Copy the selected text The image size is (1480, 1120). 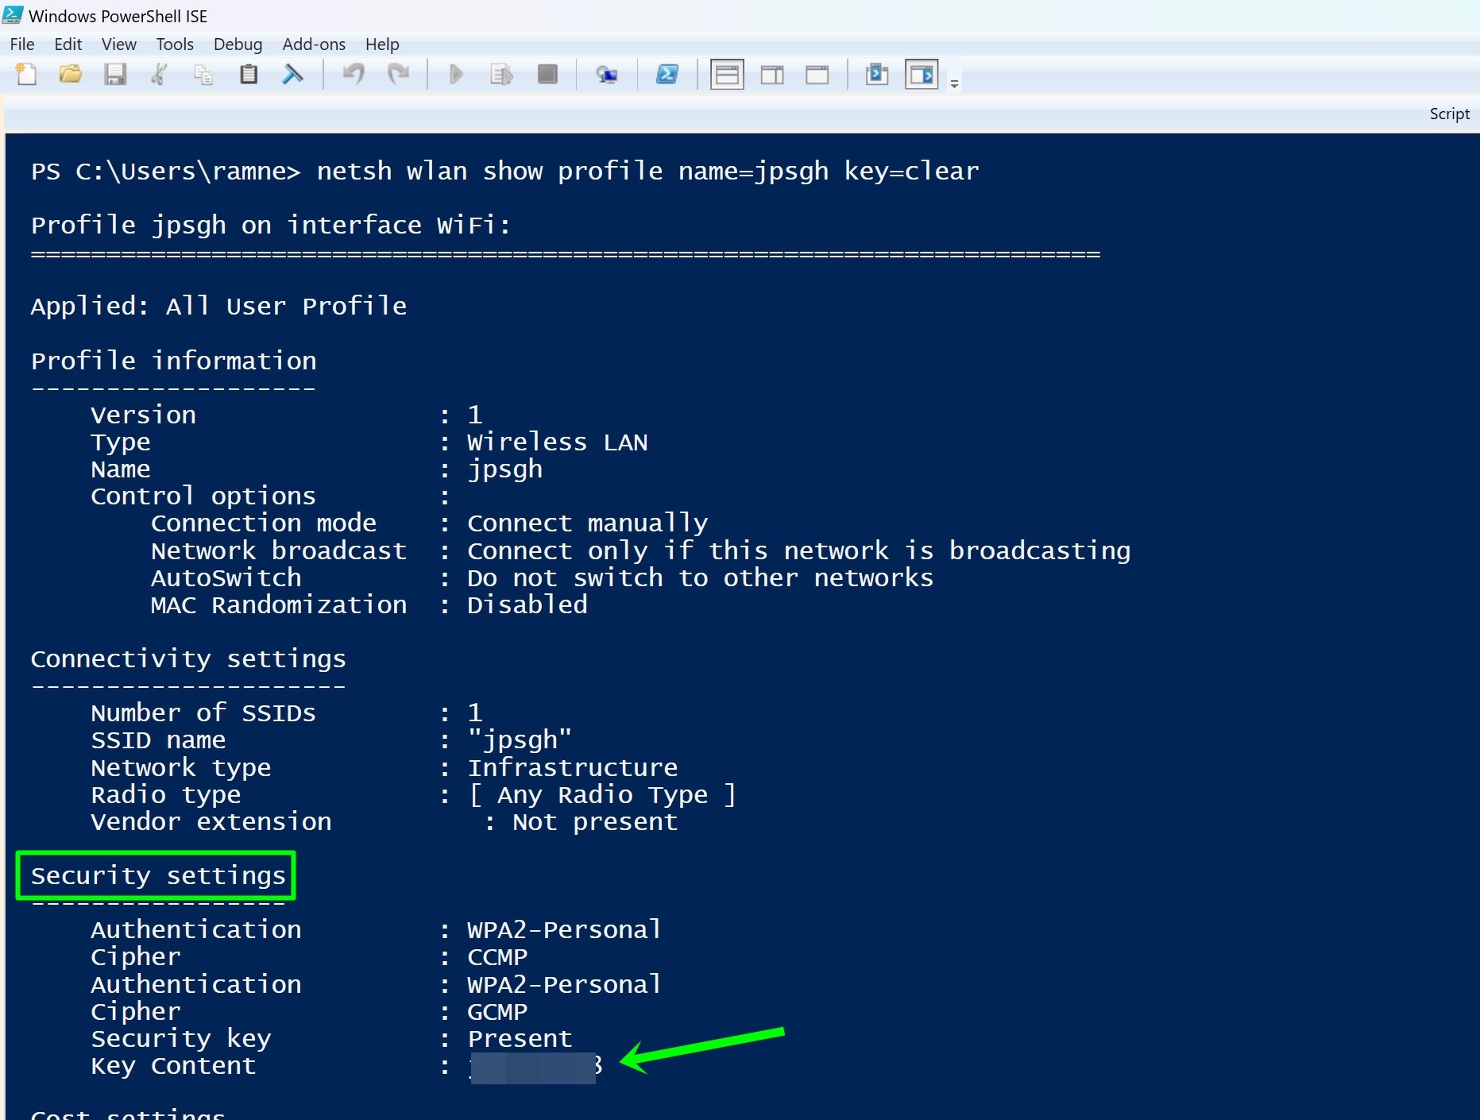point(203,74)
